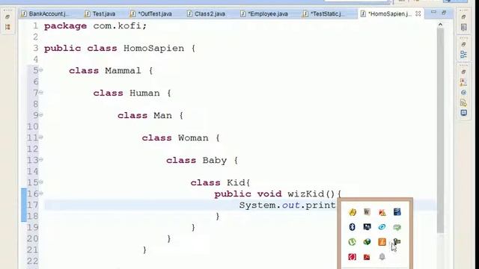Click the light blue oval tray icon
This screenshot has height=269, width=479.
[x=382, y=227]
